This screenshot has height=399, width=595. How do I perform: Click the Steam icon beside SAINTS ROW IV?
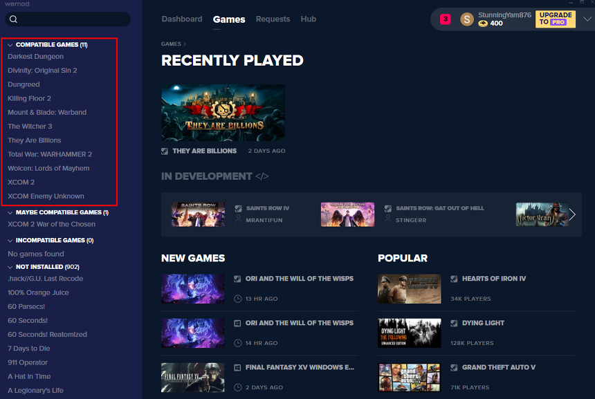[238, 208]
